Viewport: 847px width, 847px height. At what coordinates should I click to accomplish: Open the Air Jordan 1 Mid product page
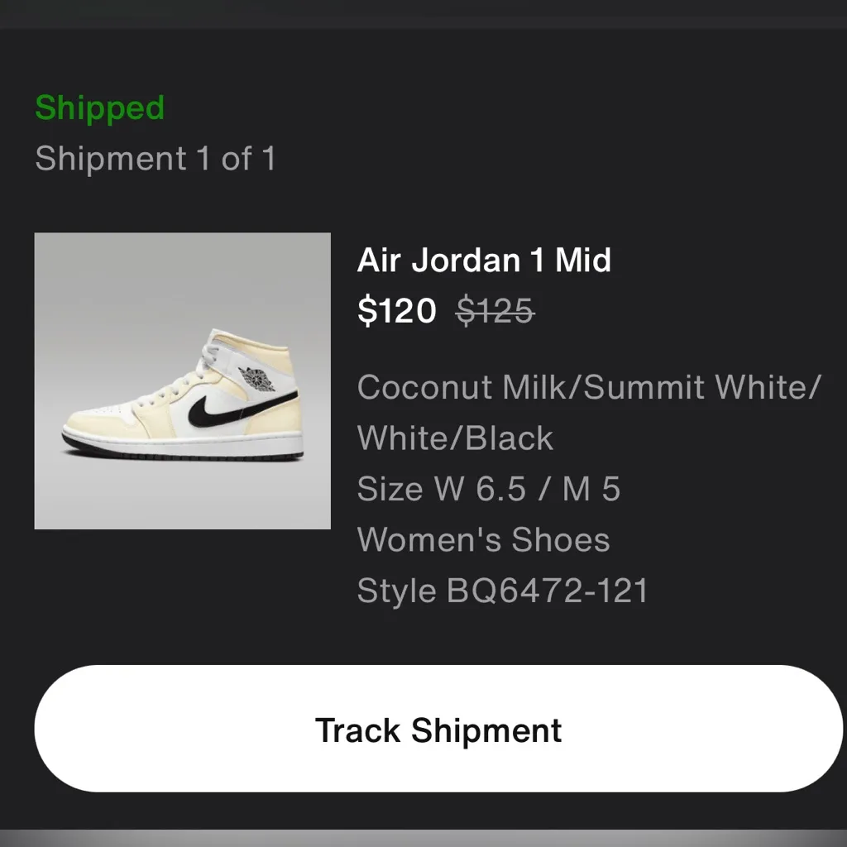tap(483, 261)
